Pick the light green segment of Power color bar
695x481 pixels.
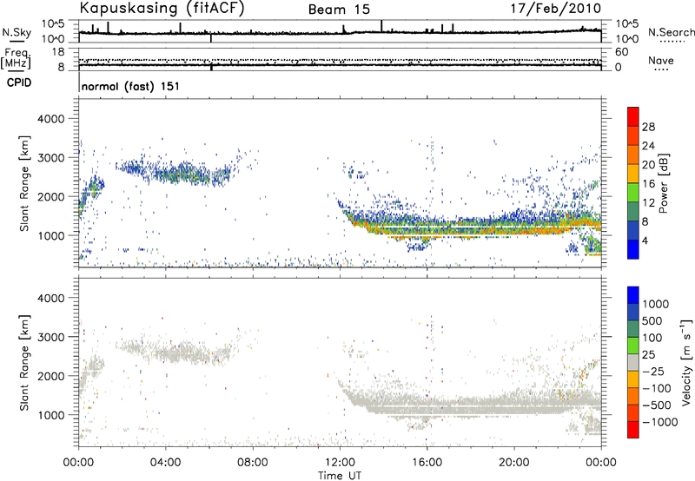633,193
